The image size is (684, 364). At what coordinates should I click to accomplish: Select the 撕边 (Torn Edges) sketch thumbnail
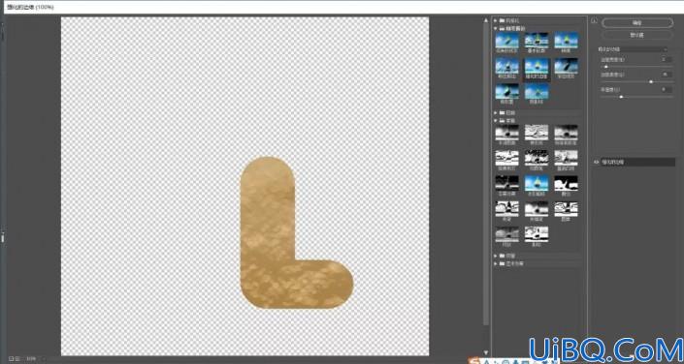coord(567,183)
